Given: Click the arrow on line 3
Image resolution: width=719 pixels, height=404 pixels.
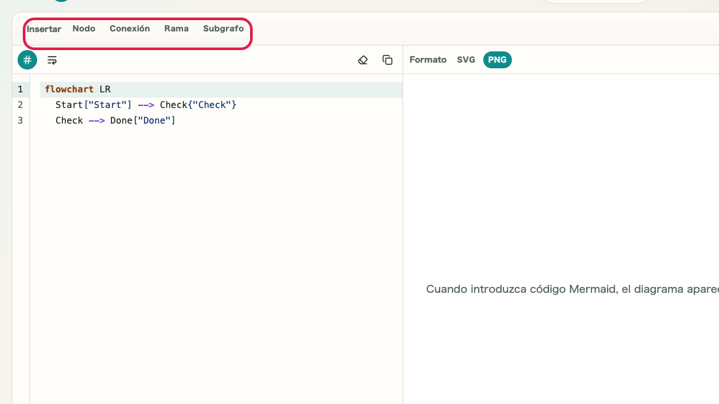Looking at the screenshot, I should [97, 120].
